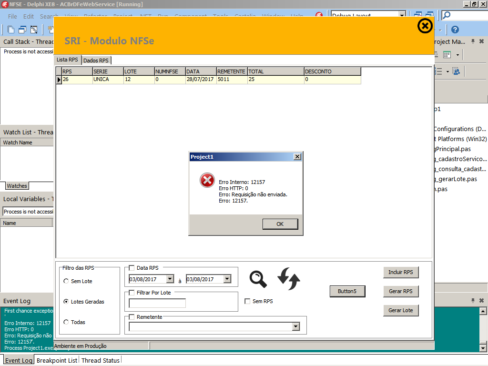
Task: Click the Filtrar Por Lote text field
Action: (157, 303)
